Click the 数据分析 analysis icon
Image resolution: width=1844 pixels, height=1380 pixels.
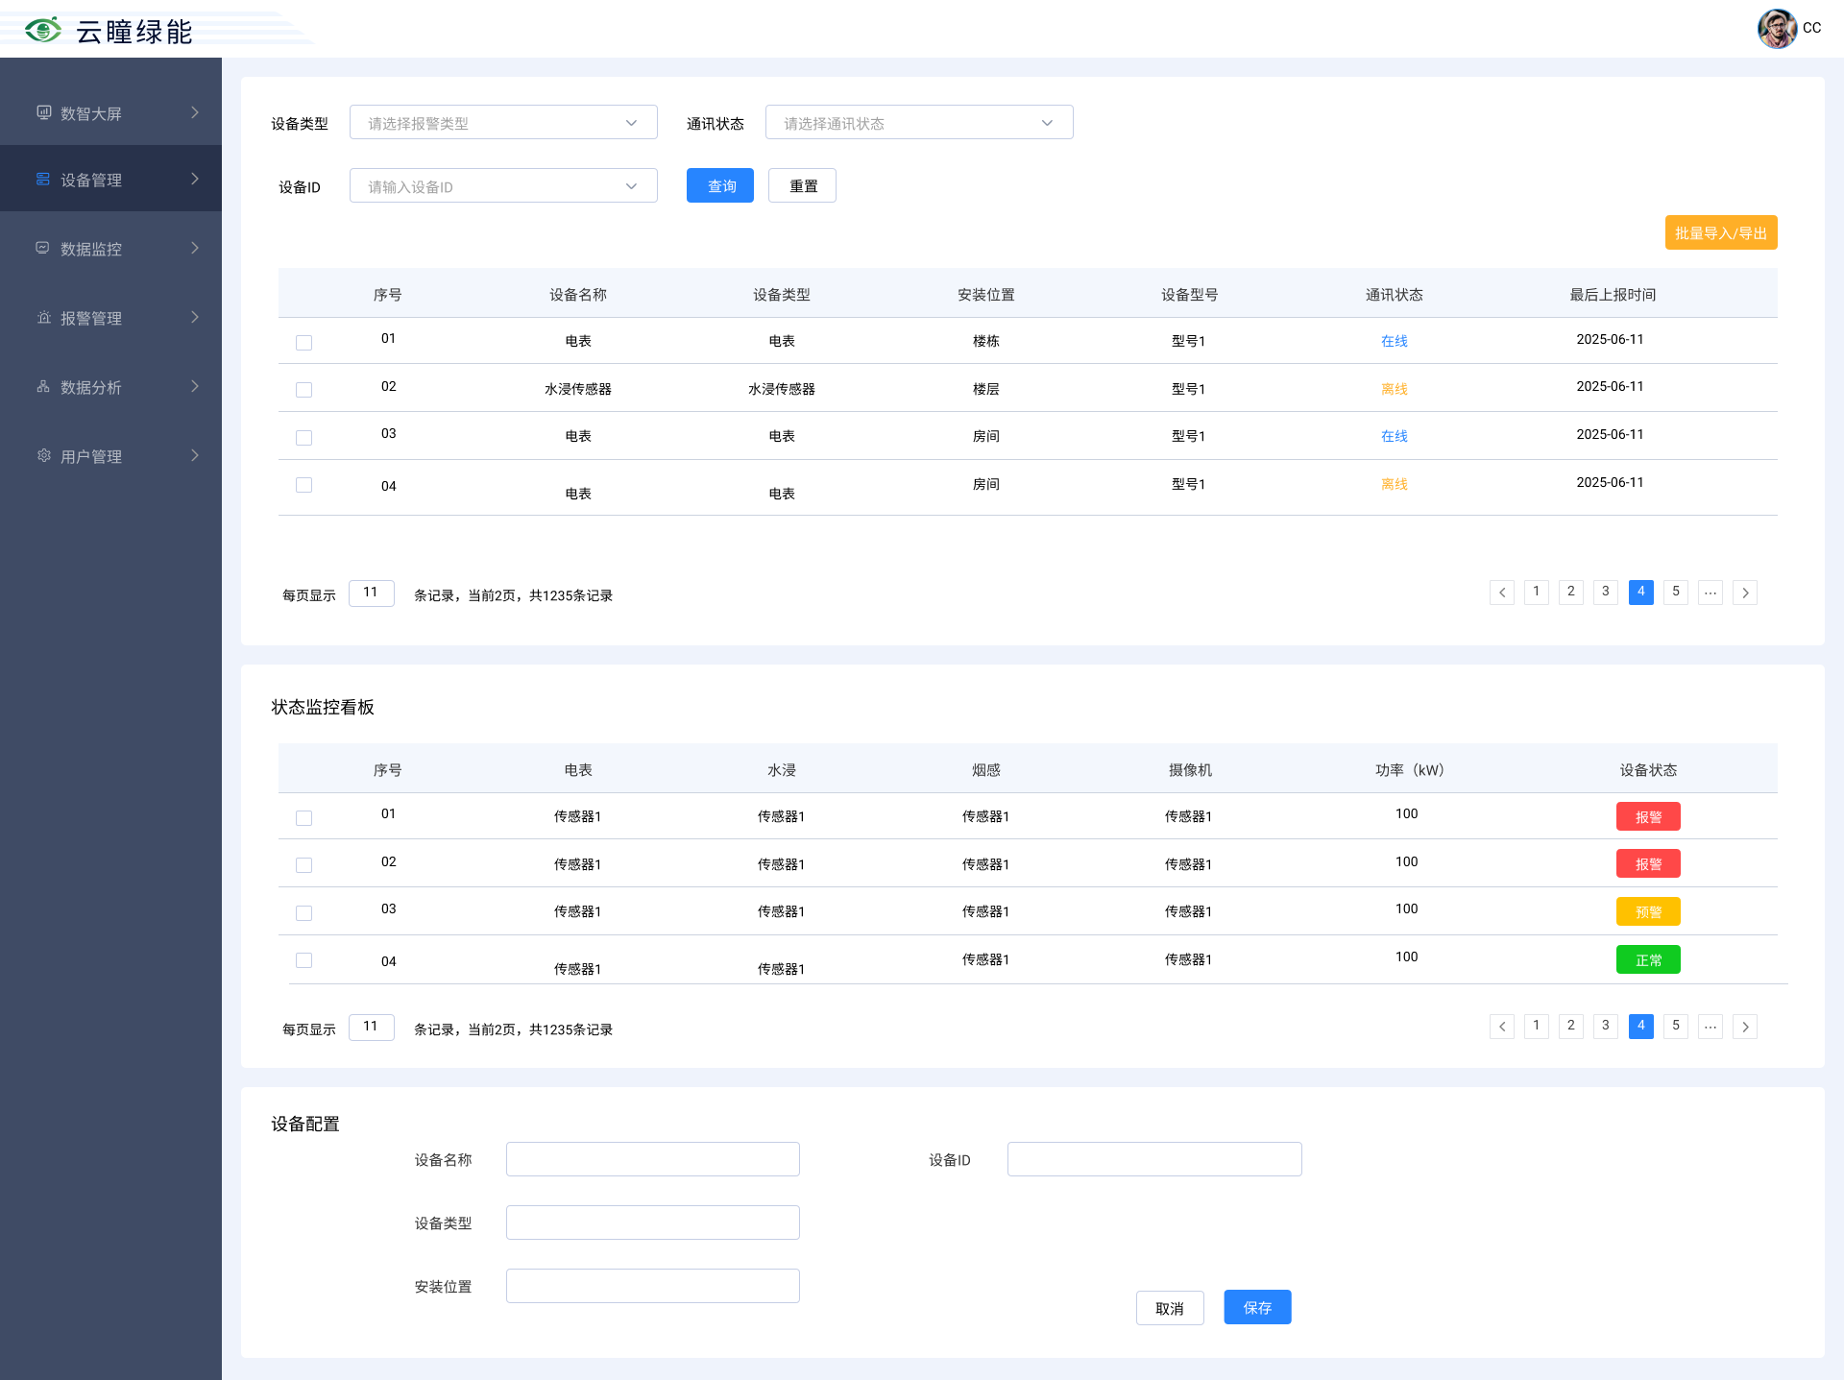point(43,386)
